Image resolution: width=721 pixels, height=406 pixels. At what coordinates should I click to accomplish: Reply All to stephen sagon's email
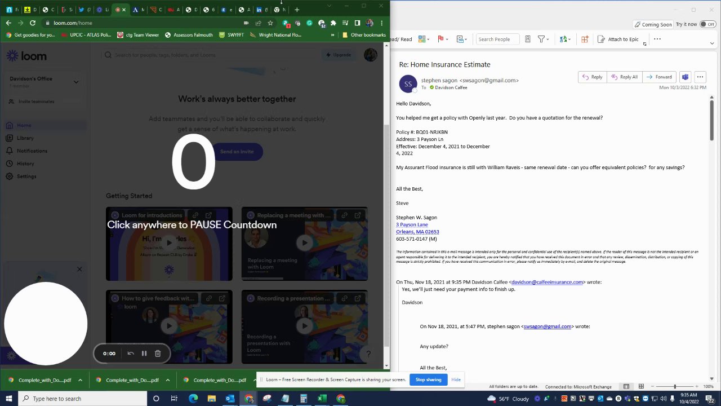click(624, 77)
